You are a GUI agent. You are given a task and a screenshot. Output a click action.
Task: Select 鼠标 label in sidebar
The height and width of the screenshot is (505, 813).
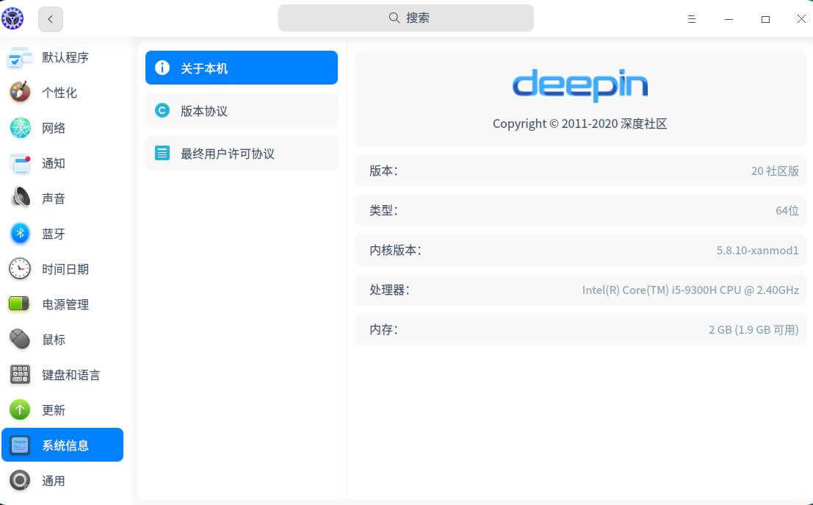pos(54,340)
